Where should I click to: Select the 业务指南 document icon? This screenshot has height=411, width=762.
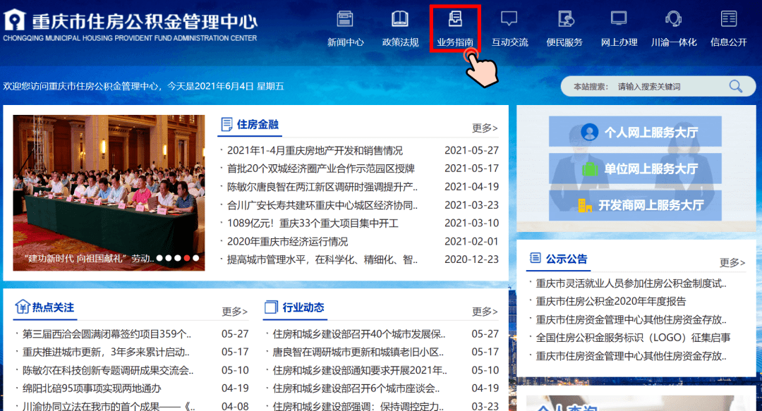click(455, 19)
